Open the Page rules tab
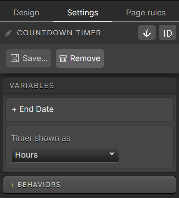This screenshot has width=179, height=198. (x=146, y=13)
